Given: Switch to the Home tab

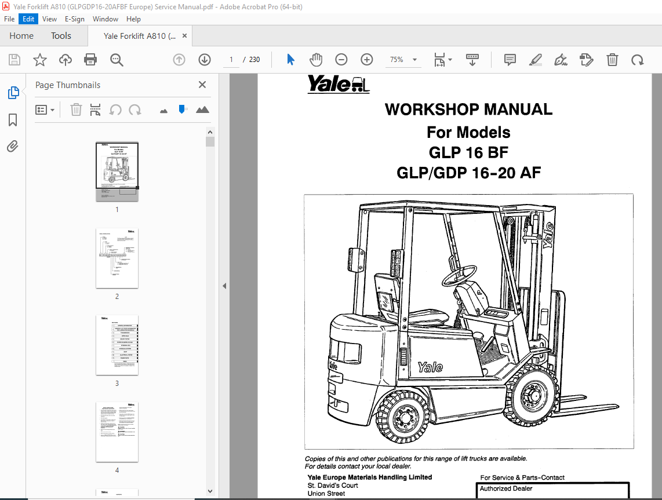Looking at the screenshot, I should tap(21, 36).
